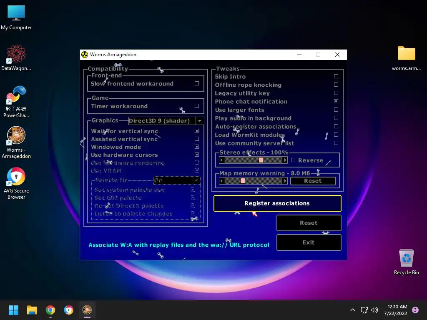This screenshot has width=427, height=320.
Task: Click the Graphics dropdown arrow button
Action: point(200,120)
